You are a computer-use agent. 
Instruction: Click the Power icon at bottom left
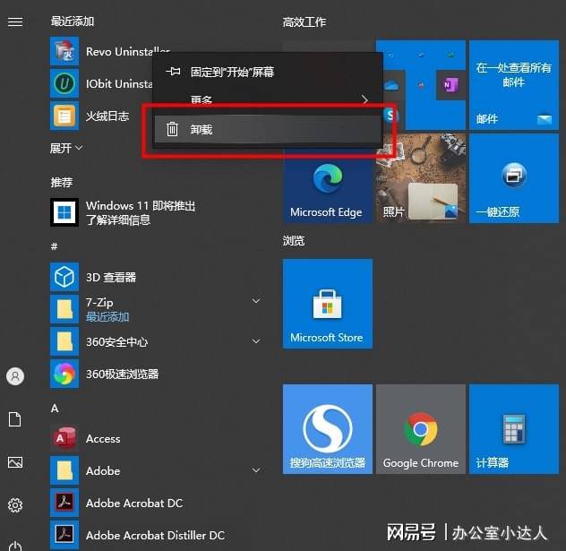pos(15,546)
